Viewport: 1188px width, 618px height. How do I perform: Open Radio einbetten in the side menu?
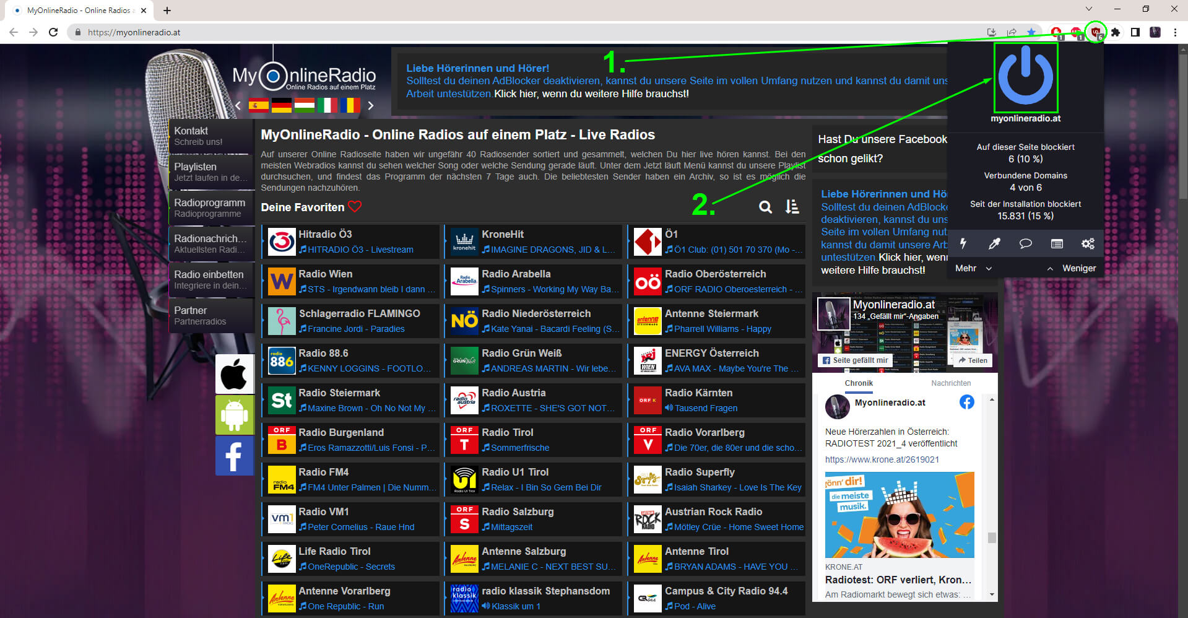pyautogui.click(x=211, y=280)
